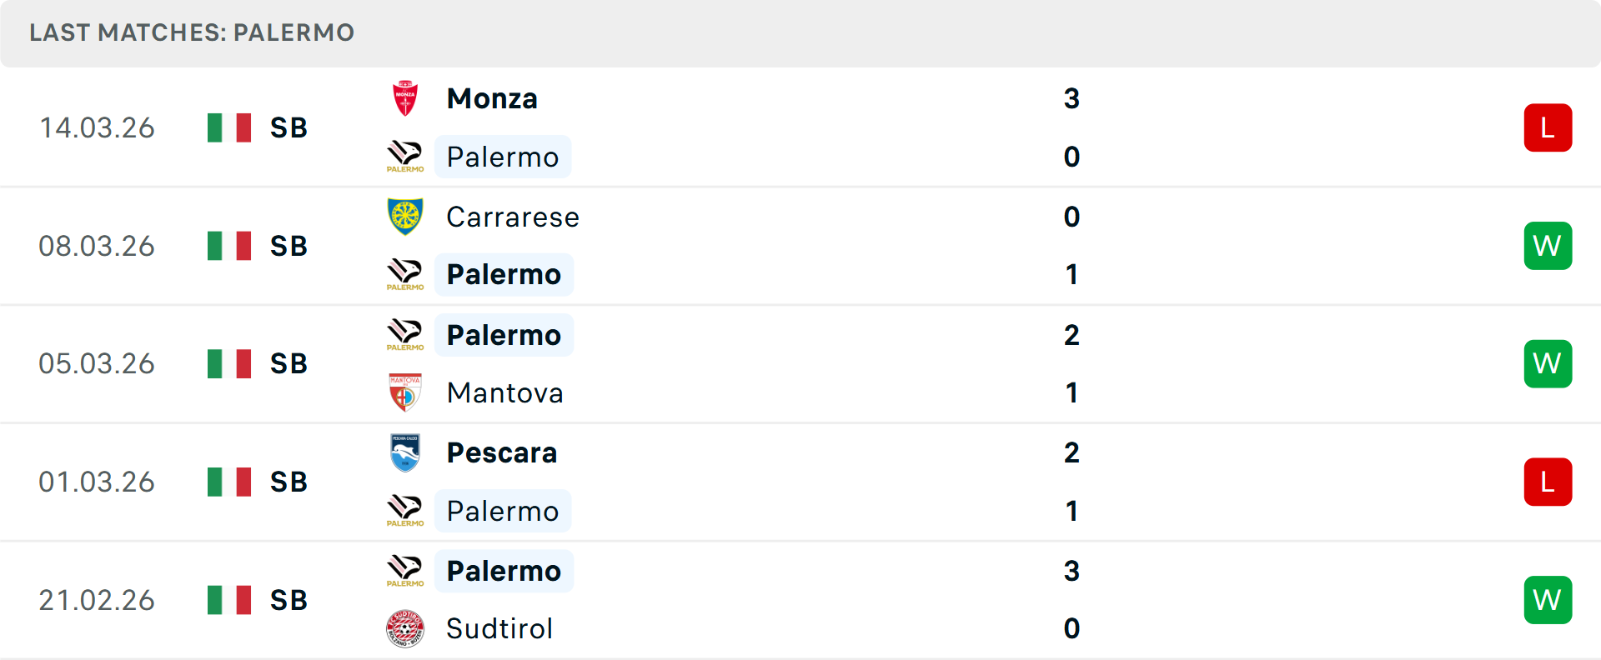Click the 14.03.26 match date

(97, 127)
